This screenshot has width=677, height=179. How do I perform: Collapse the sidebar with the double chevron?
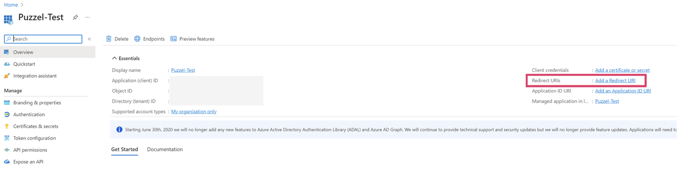[90, 39]
